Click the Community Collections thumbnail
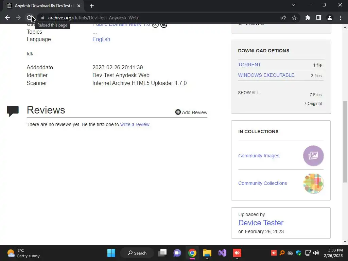The height and width of the screenshot is (261, 348). coord(313,184)
